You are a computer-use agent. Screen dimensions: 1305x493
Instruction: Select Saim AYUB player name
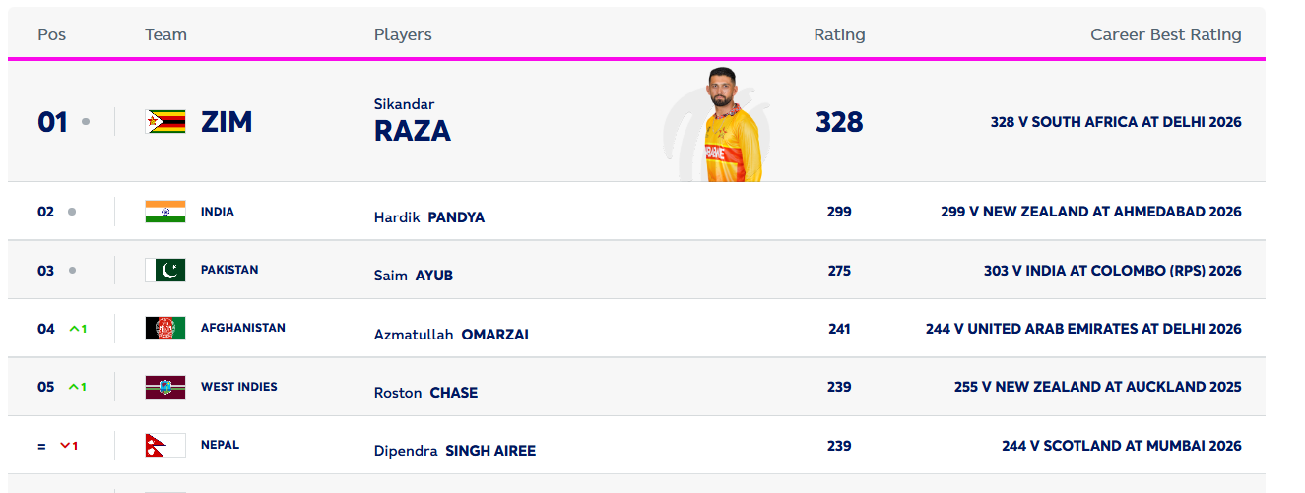(414, 276)
